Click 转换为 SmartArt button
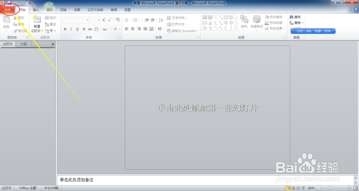The height and width of the screenshot is (191, 359). 182,31
